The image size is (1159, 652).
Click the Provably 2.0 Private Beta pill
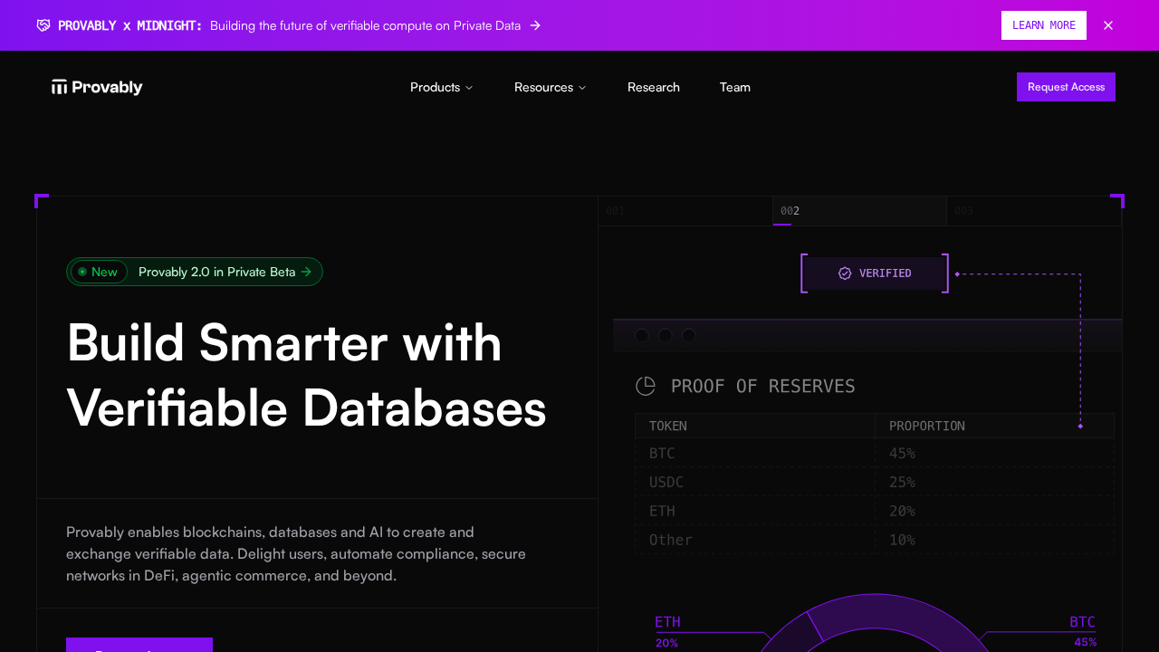[x=195, y=272]
